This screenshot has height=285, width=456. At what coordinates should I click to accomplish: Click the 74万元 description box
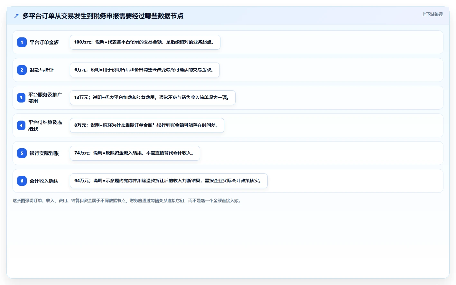point(135,153)
